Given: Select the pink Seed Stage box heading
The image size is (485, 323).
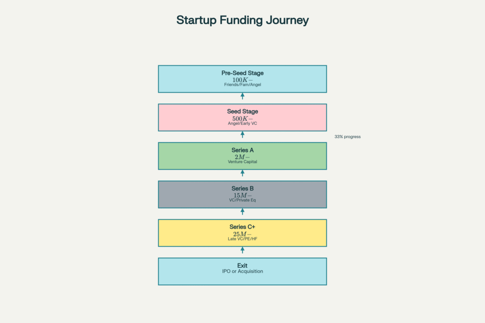Looking at the screenshot, I should 242,112.
